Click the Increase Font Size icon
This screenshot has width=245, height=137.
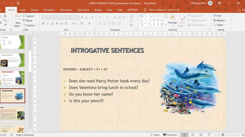coord(82,18)
